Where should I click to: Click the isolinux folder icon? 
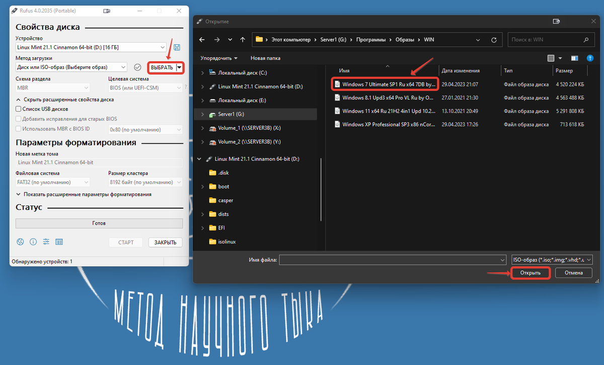click(212, 242)
